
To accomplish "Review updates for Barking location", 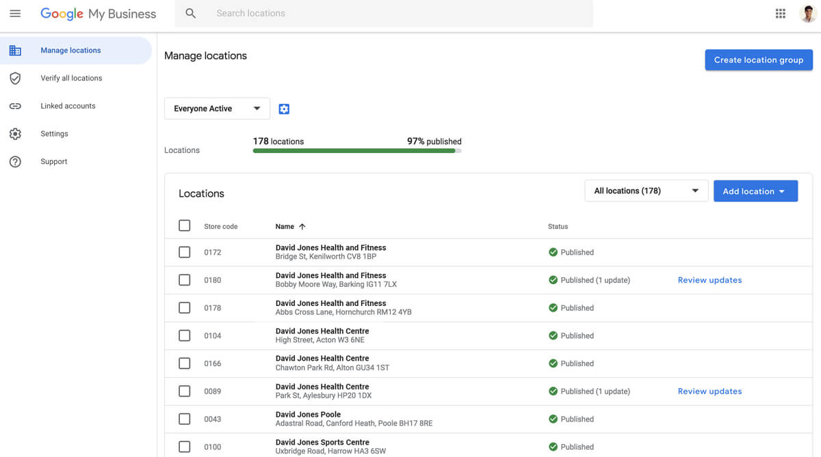I will (x=709, y=280).
